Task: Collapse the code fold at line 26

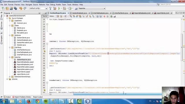Action: [x=47, y=44]
